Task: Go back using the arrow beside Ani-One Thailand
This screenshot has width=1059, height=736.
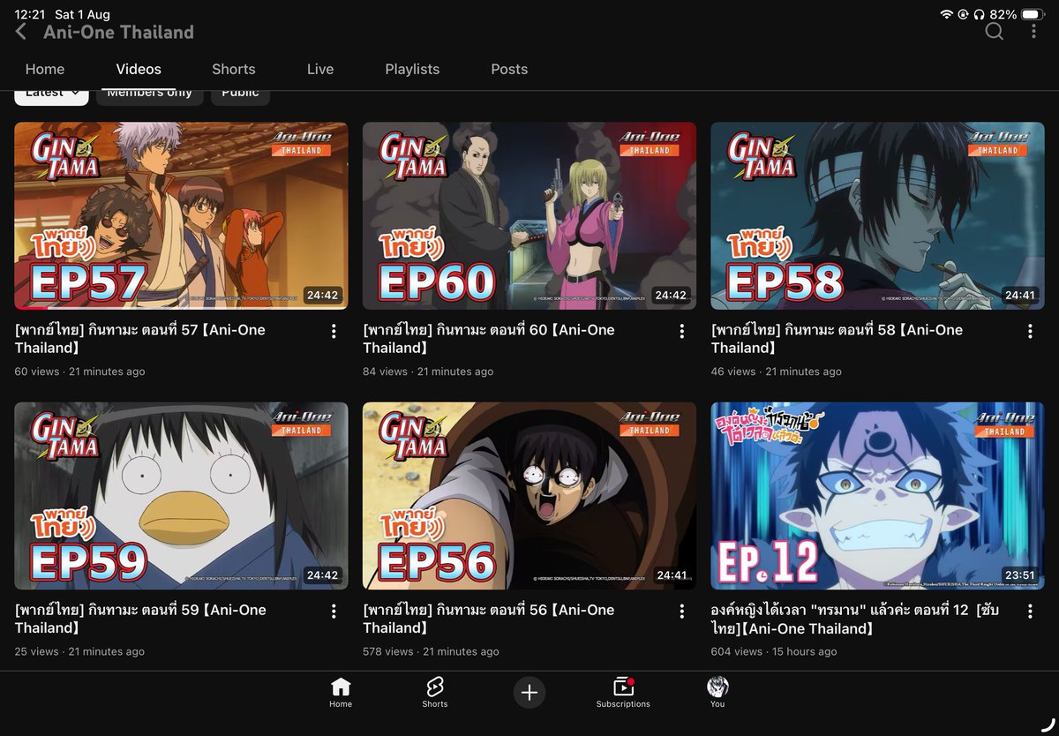Action: click(x=21, y=33)
